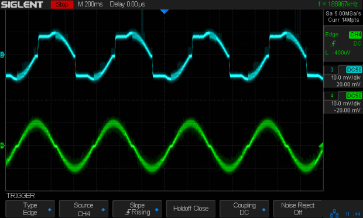Click the blue arrow on the Coupling softkey
The height and width of the screenshot is (218, 363).
tap(263, 210)
